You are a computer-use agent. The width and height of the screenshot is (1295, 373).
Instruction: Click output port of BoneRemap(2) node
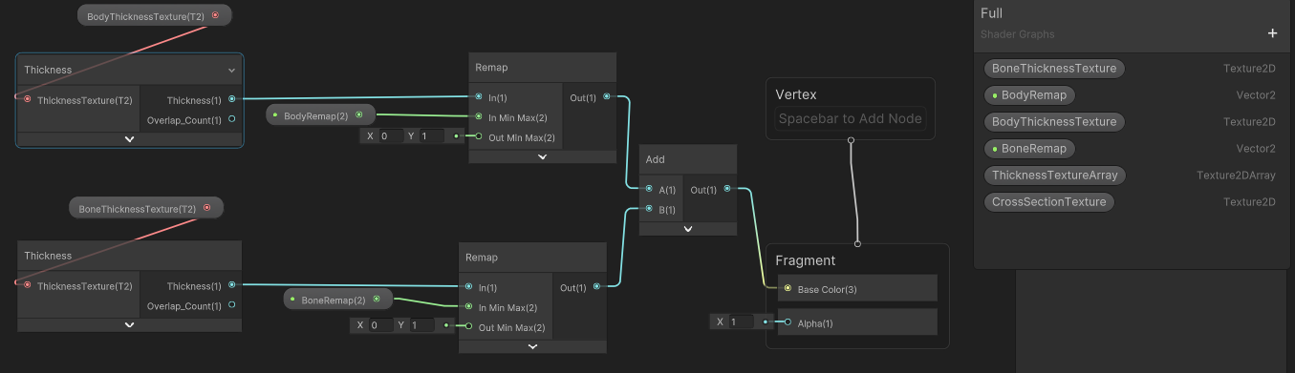[376, 299]
